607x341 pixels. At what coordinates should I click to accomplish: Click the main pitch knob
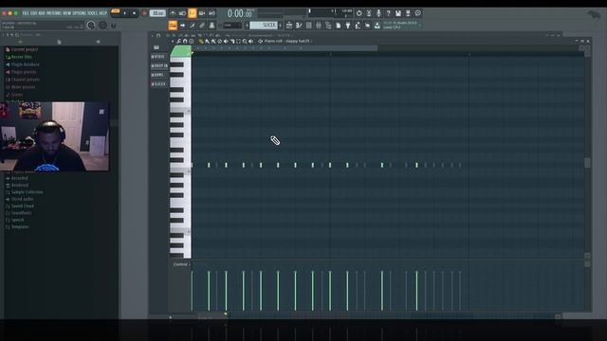coord(102,26)
